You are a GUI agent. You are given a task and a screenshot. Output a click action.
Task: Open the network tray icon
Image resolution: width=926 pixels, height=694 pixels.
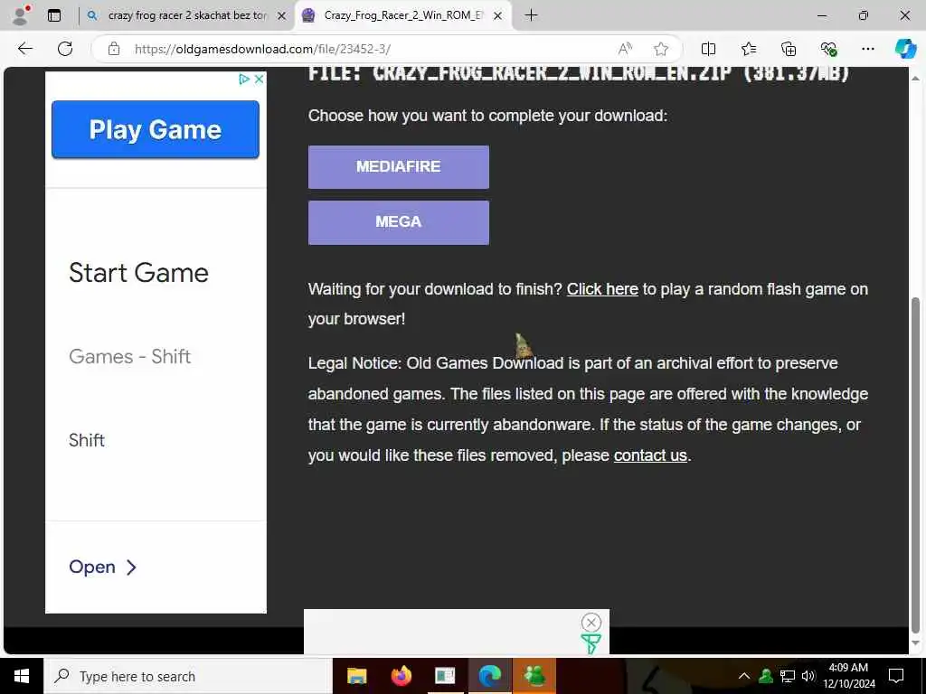coord(788,676)
